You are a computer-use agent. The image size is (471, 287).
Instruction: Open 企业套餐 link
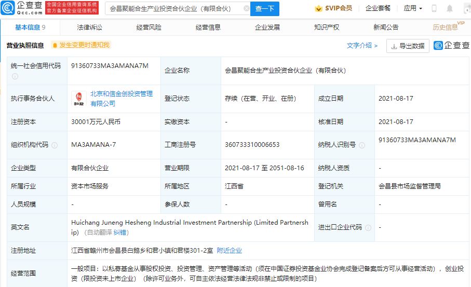378,8
